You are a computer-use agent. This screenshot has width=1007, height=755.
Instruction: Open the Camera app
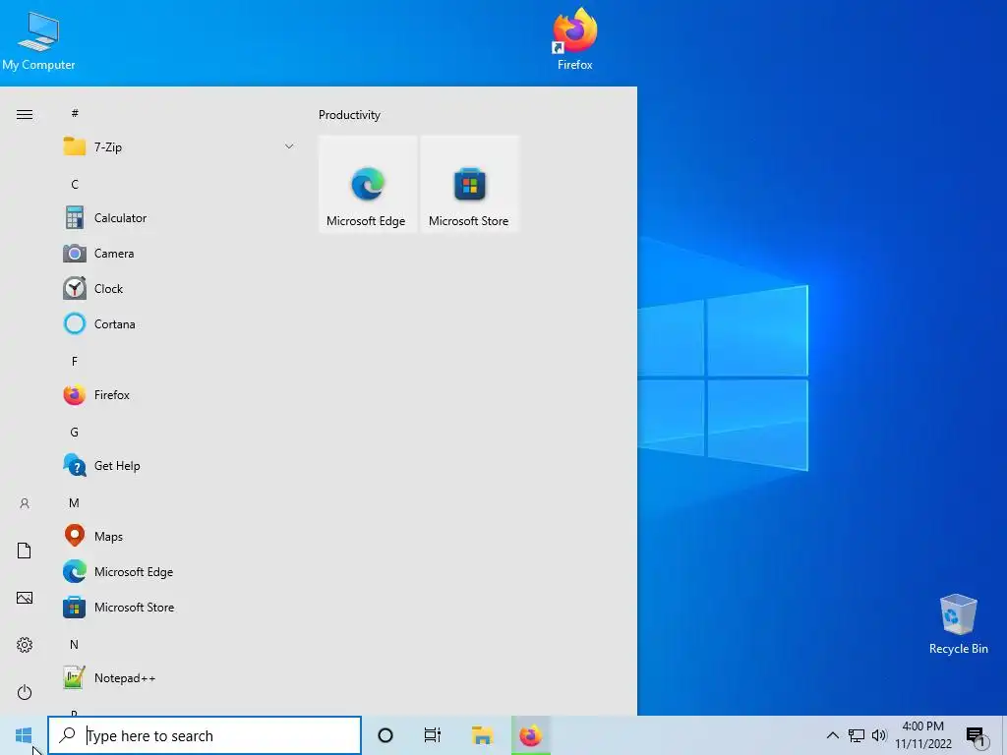click(x=178, y=254)
